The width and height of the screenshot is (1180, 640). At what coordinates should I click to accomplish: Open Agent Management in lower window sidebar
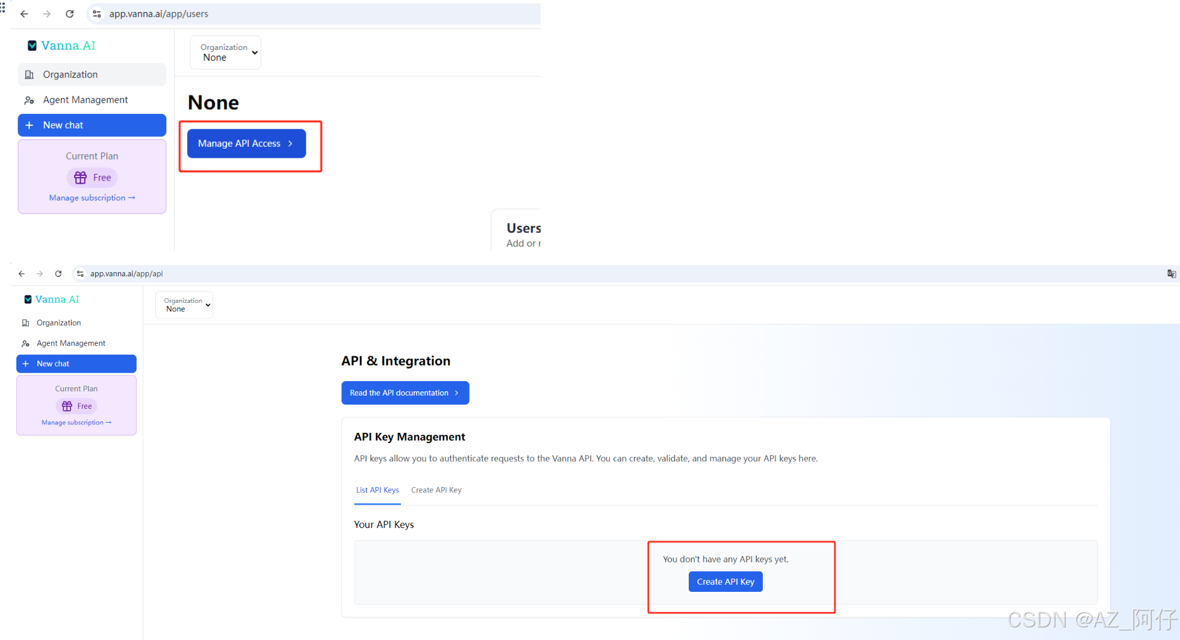[x=76, y=343]
